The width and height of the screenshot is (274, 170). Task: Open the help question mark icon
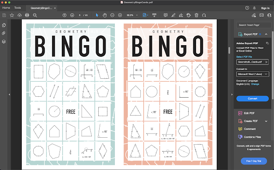(247, 8)
